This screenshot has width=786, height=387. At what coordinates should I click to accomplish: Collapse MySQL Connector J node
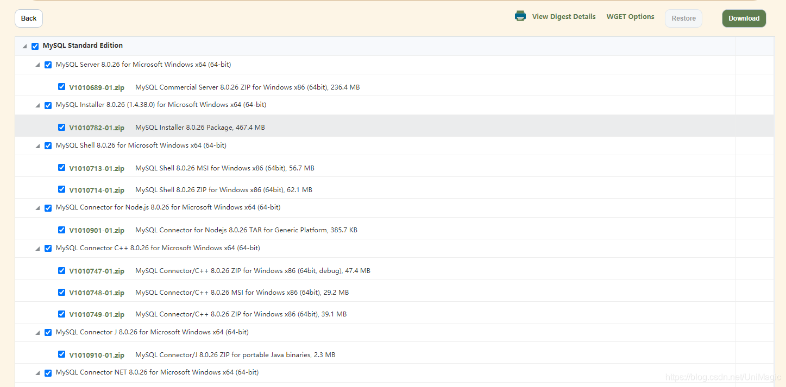pyautogui.click(x=38, y=333)
